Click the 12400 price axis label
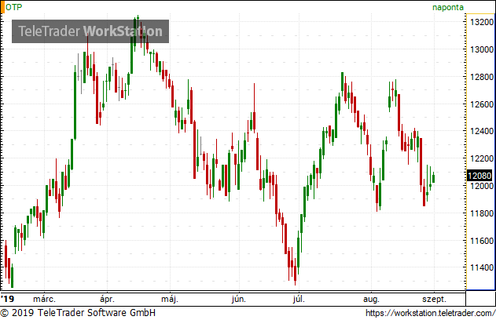The width and height of the screenshot is (496, 320). tap(482, 131)
